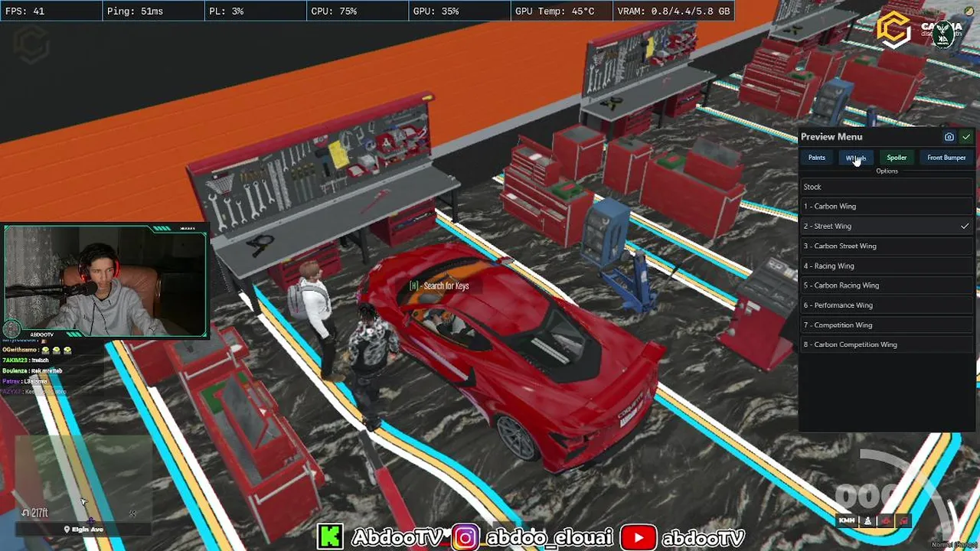Click the Kick logo icon
Image resolution: width=980 pixels, height=551 pixels.
pos(330,536)
